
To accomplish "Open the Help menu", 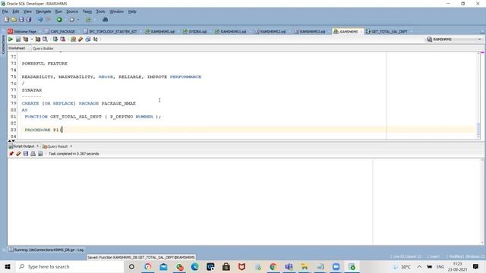I will tap(132, 11).
